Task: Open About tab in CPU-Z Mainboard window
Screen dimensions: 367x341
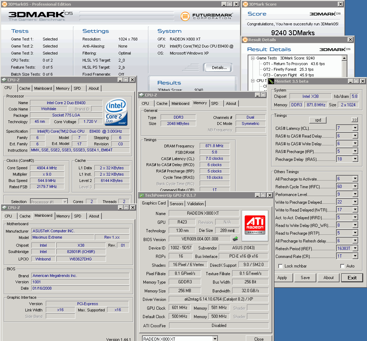Action: [x=94, y=216]
